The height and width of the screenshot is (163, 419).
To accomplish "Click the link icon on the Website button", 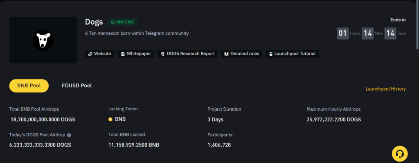I will click(90, 54).
